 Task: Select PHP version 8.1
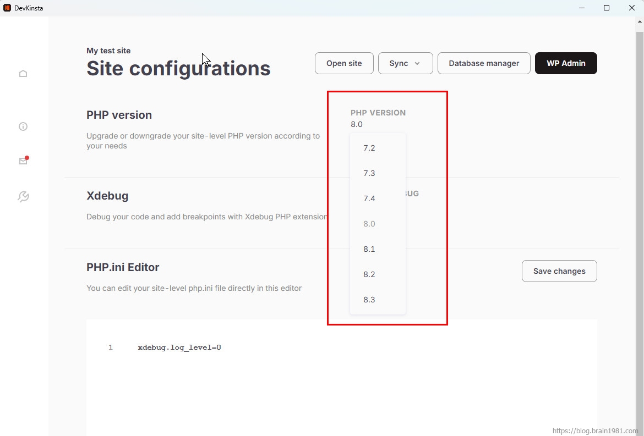[x=378, y=249]
